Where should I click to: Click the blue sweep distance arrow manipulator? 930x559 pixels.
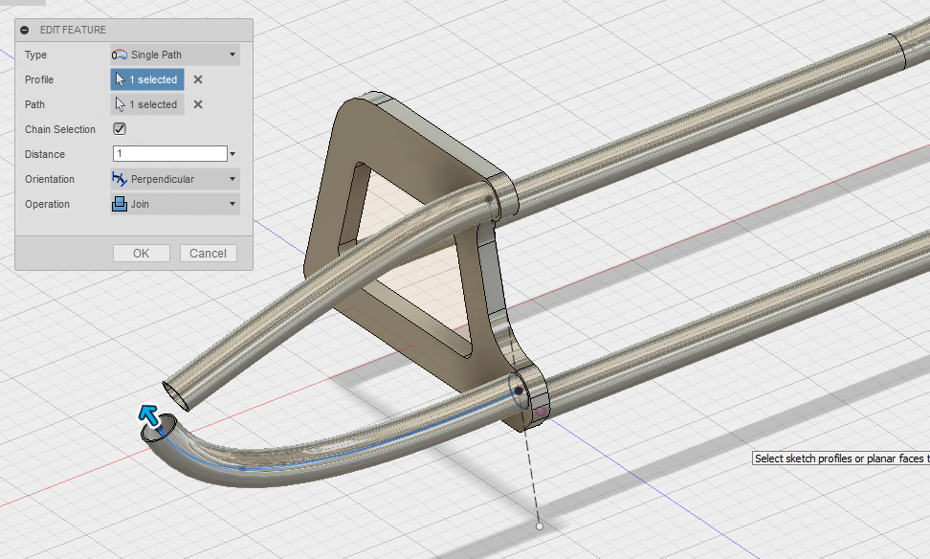[x=148, y=414]
